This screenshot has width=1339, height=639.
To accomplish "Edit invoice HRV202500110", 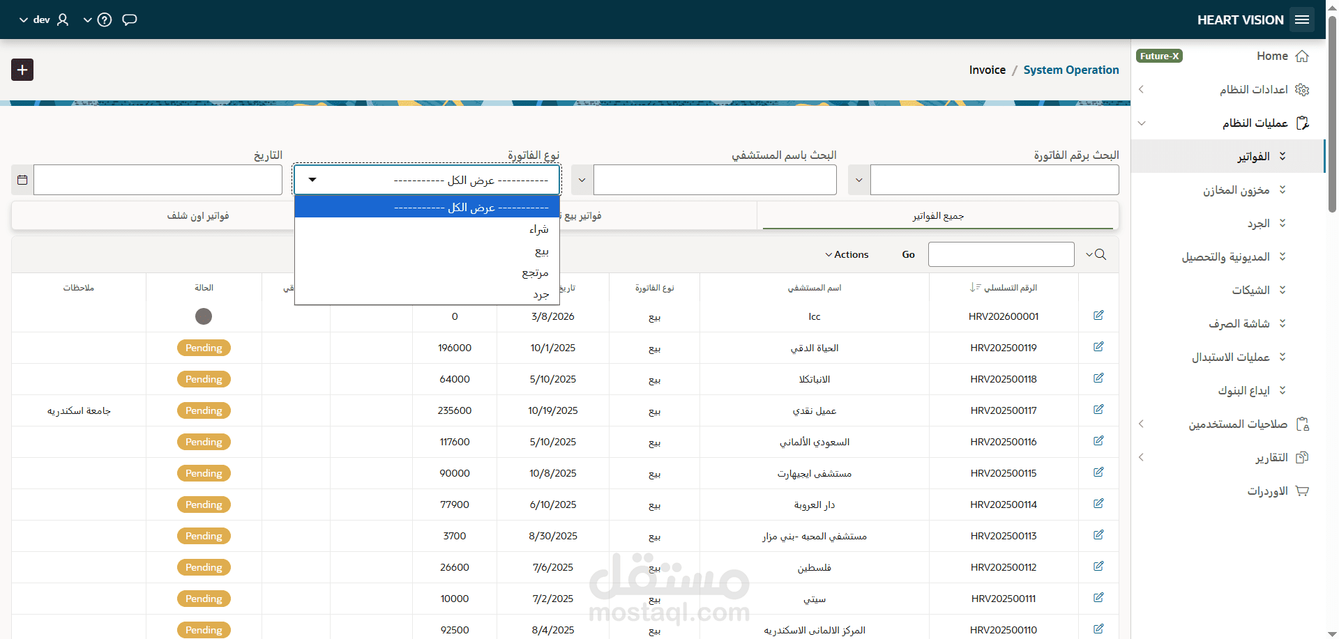I will [1098, 629].
